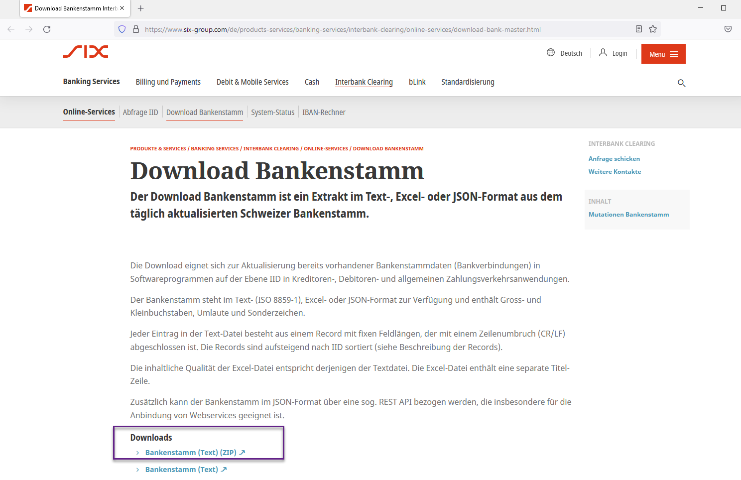Screen dimensions: 741x480
Task: Click the padlock site info icon
Action: click(x=135, y=29)
